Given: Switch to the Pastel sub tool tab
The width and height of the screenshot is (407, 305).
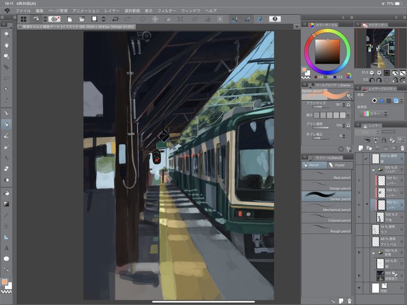Looking at the screenshot, I should click(x=339, y=165).
